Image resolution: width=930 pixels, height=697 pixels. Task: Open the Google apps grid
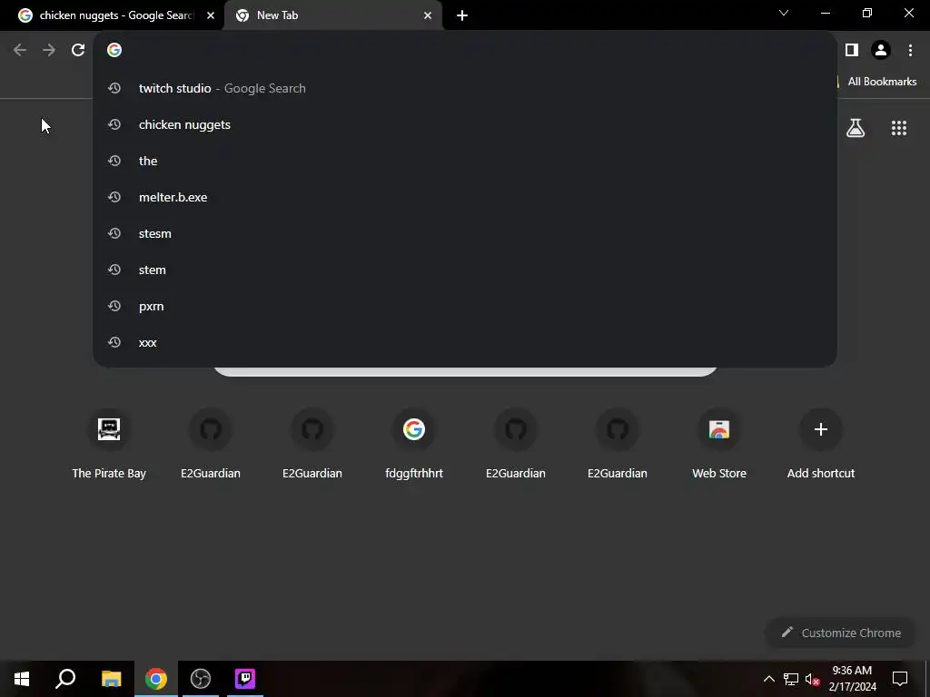[x=899, y=127]
